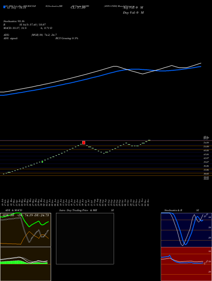Click the 'ADX & MACD' panel title
212x281 pixels.
click(14, 210)
